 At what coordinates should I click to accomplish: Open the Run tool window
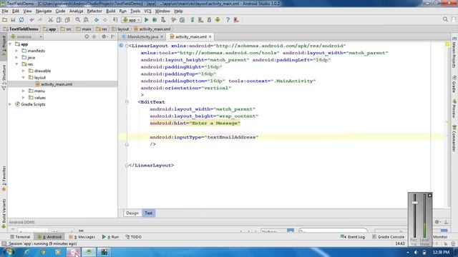110,237
